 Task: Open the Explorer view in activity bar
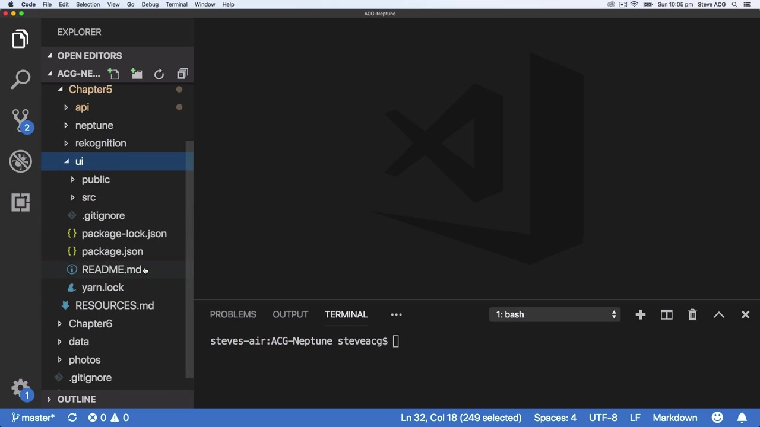[x=20, y=39]
